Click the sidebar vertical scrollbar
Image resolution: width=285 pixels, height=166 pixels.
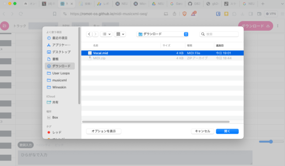click(79, 66)
